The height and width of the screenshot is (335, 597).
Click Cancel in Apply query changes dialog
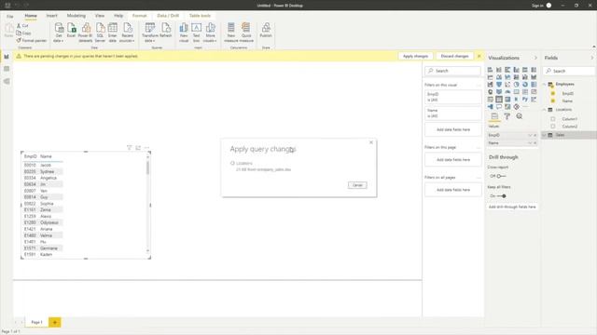tap(357, 185)
